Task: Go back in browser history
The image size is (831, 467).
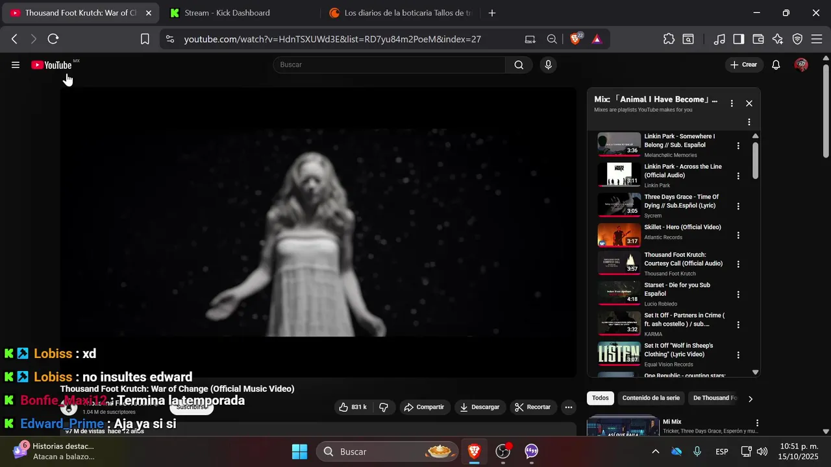Action: 14,39
